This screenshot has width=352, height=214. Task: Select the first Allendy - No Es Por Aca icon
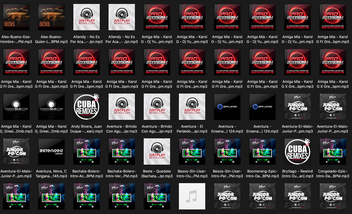point(86,17)
